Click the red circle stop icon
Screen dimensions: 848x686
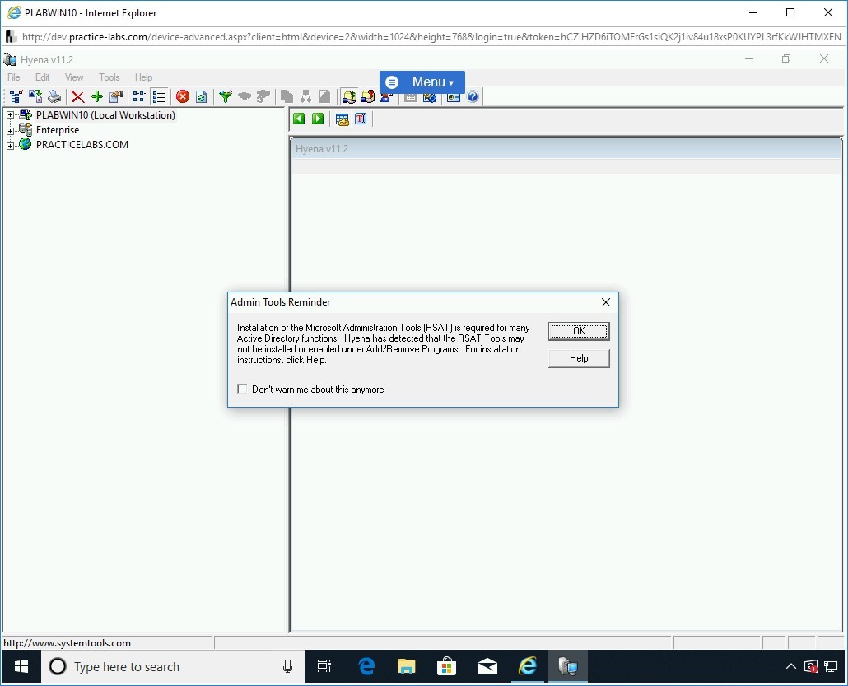coord(183,97)
